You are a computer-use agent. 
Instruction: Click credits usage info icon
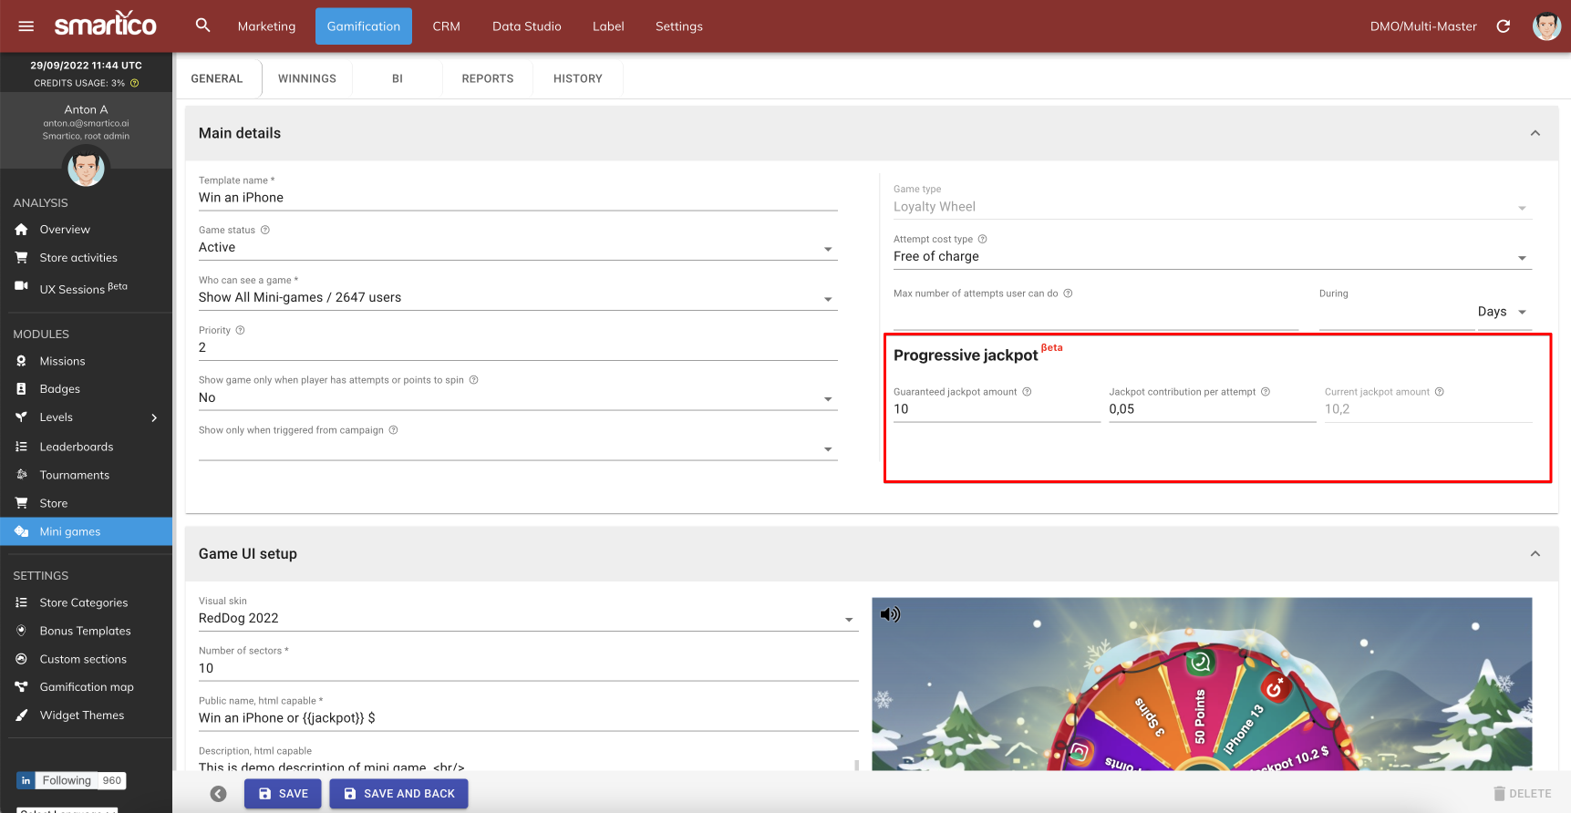[x=135, y=83]
